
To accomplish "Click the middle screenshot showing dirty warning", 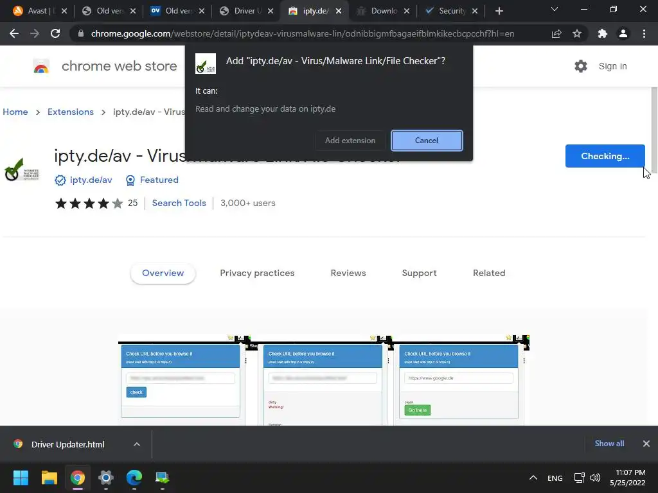I will click(x=323, y=380).
